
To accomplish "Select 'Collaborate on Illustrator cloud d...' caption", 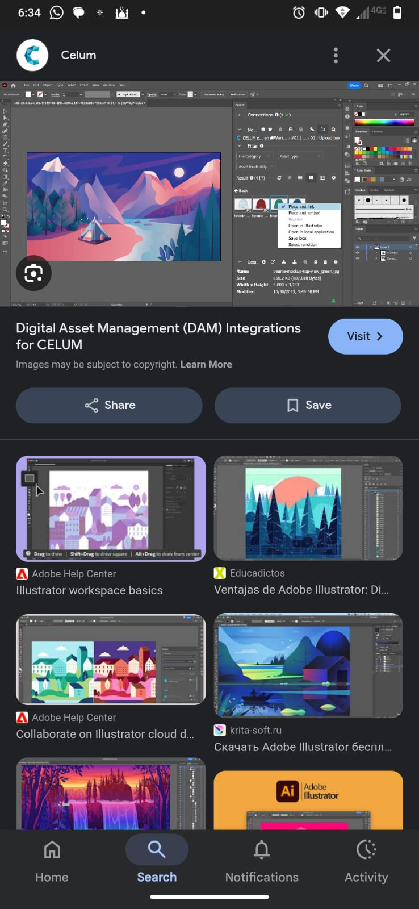I will [105, 734].
